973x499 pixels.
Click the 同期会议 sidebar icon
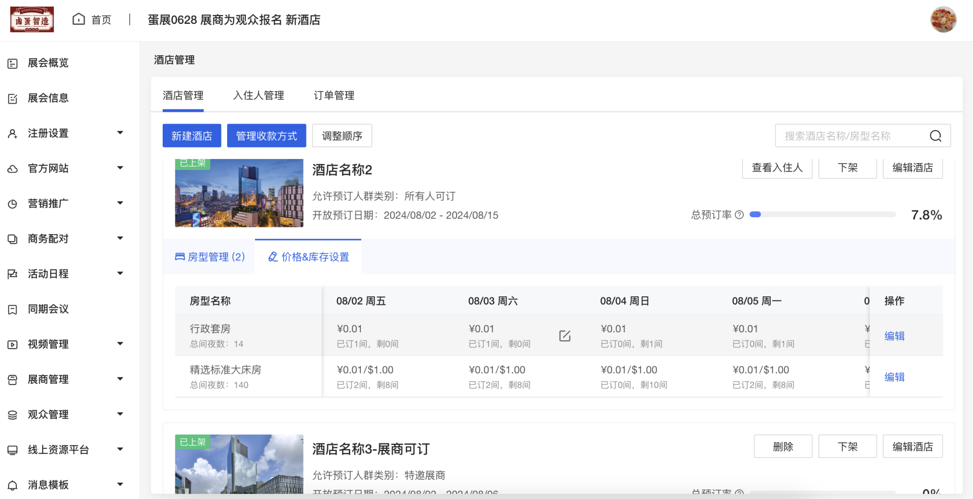coord(13,310)
